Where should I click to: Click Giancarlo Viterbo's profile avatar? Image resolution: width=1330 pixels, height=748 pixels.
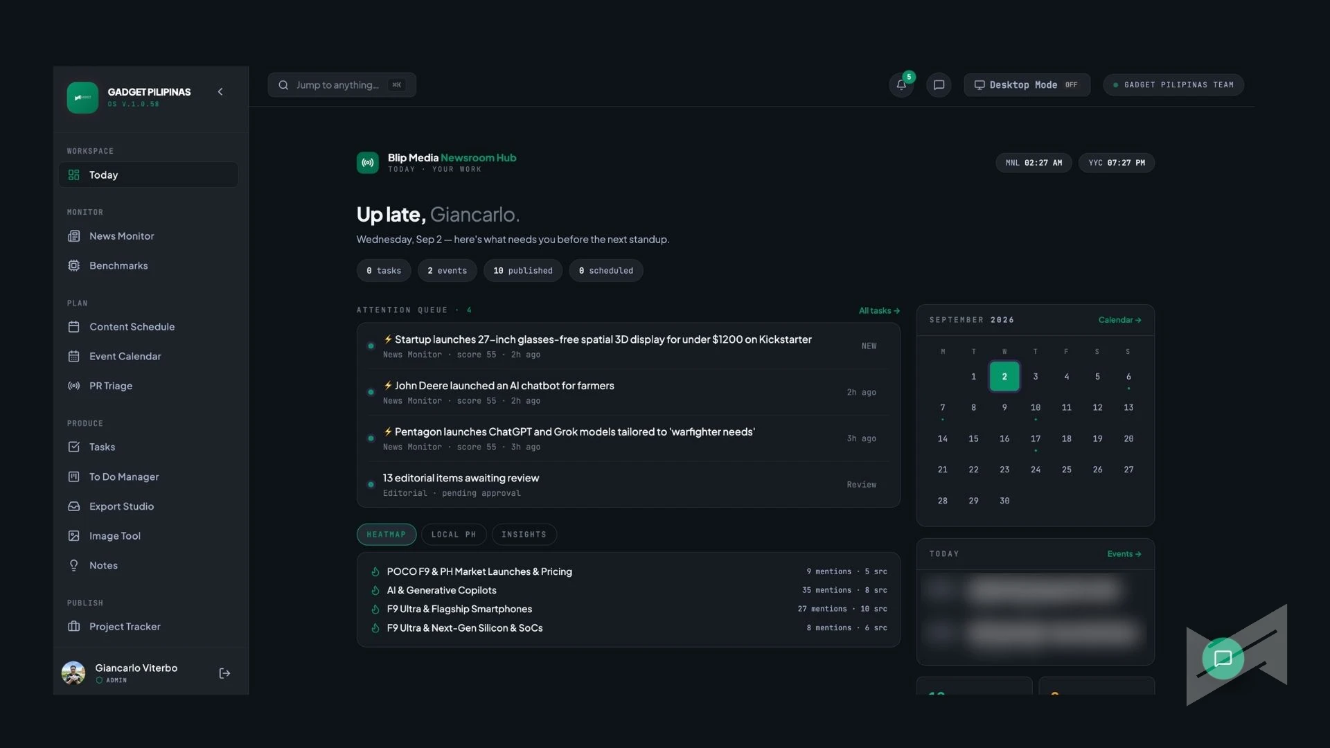pyautogui.click(x=73, y=673)
